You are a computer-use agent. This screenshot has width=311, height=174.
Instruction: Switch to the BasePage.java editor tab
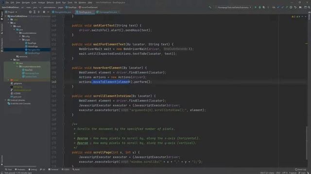pos(85,12)
